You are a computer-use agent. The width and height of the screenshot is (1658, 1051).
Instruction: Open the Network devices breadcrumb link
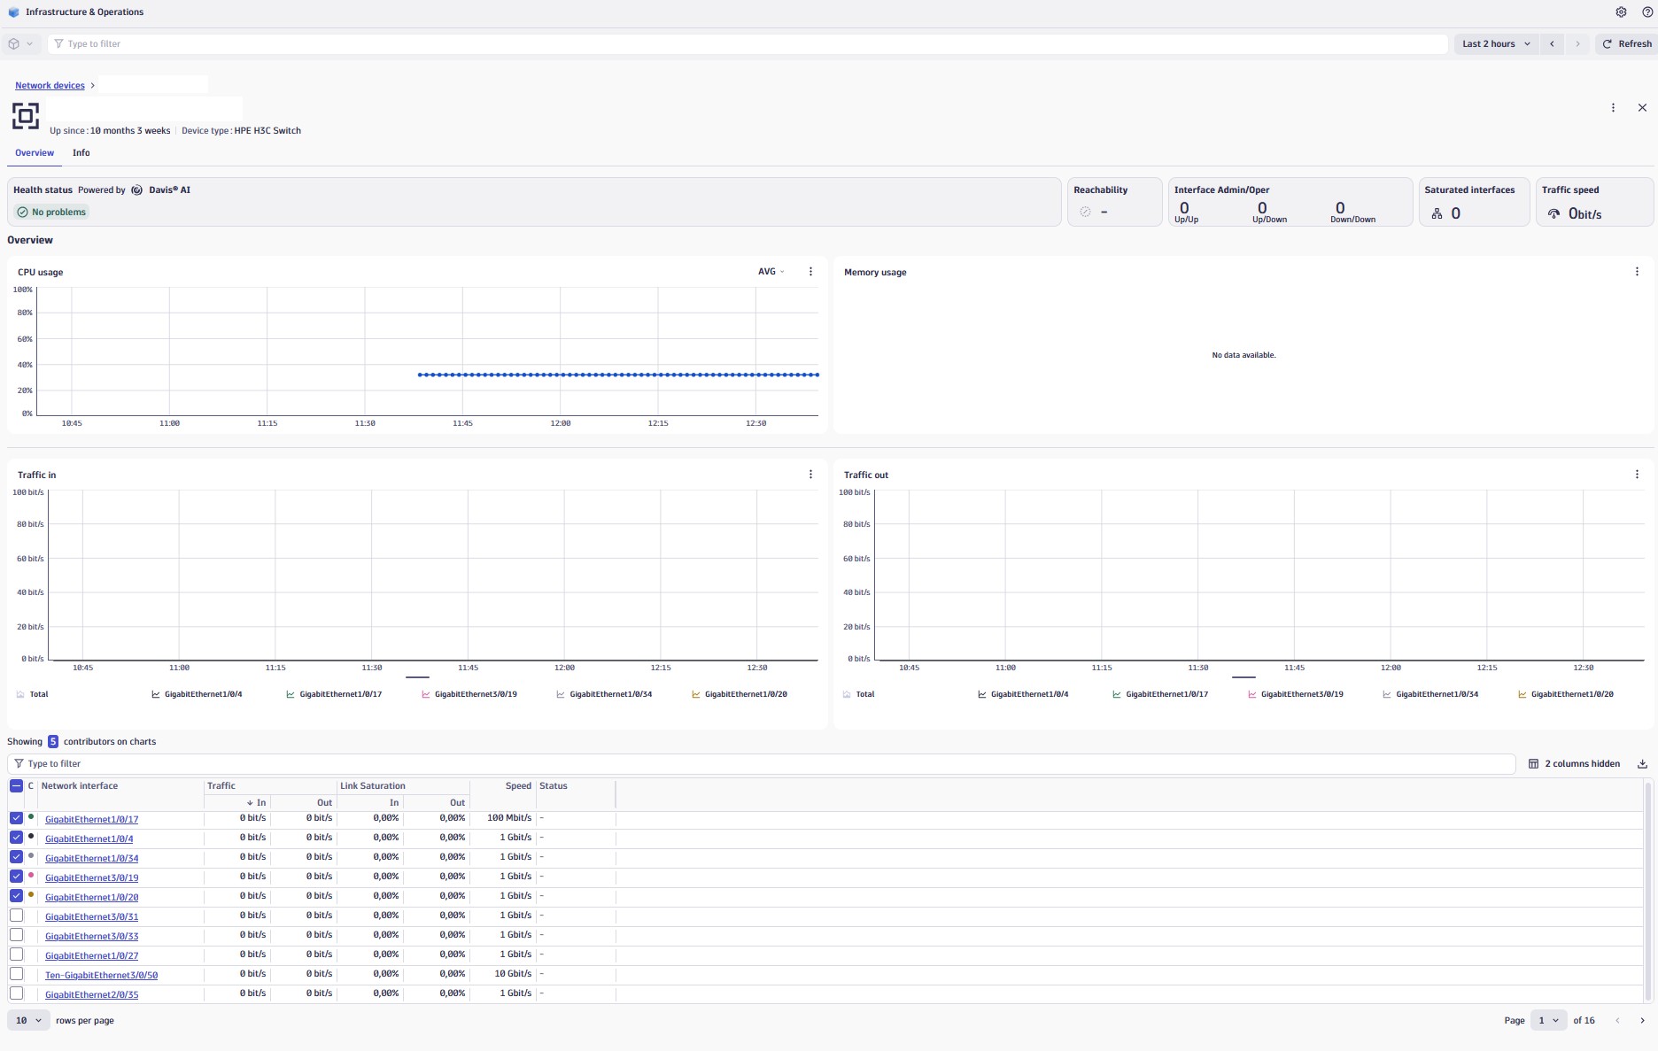50,86
